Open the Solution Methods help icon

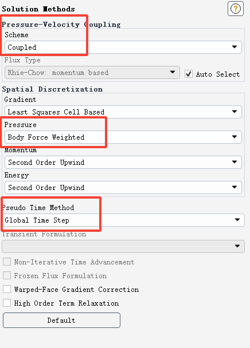(236, 9)
